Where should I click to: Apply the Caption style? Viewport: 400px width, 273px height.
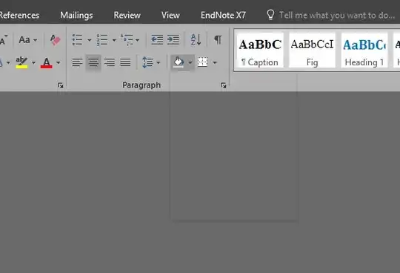(260, 50)
